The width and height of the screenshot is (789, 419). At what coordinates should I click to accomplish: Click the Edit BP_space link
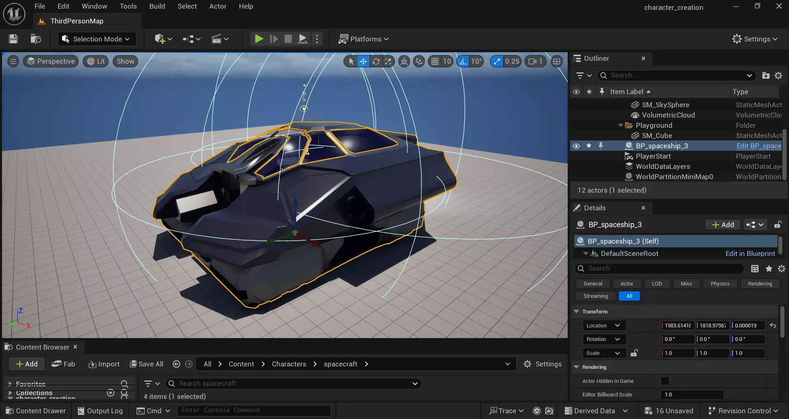coord(759,146)
